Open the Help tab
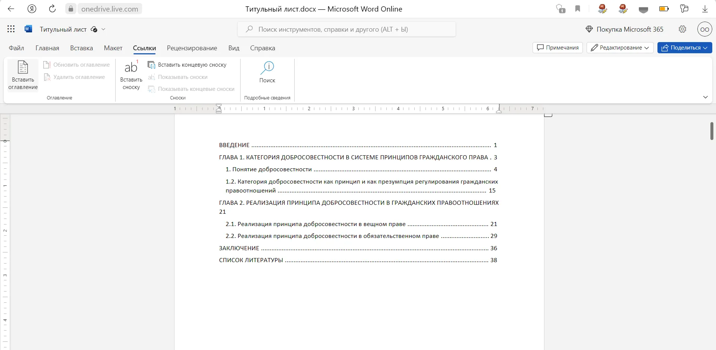Screen dimensions: 716x350 (263, 48)
